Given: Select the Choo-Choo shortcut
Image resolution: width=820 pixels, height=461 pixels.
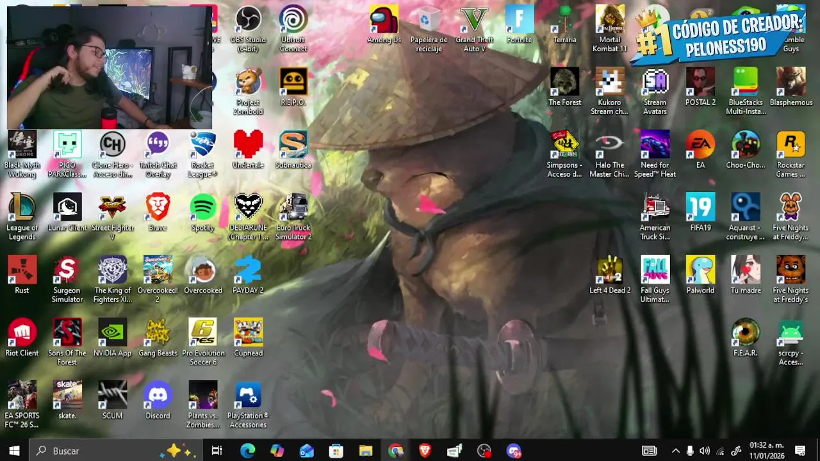Looking at the screenshot, I should point(746,150).
